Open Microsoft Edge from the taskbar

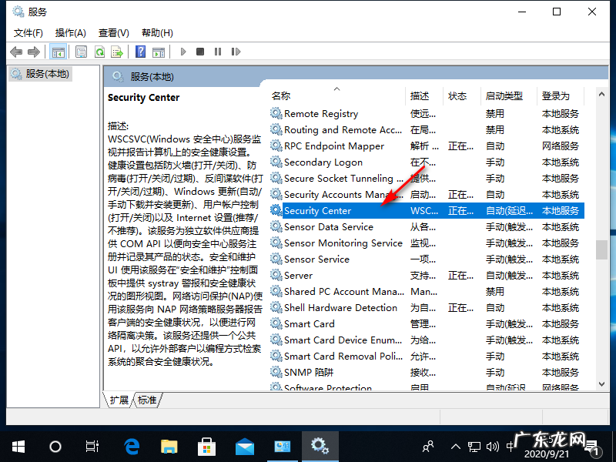[131, 446]
